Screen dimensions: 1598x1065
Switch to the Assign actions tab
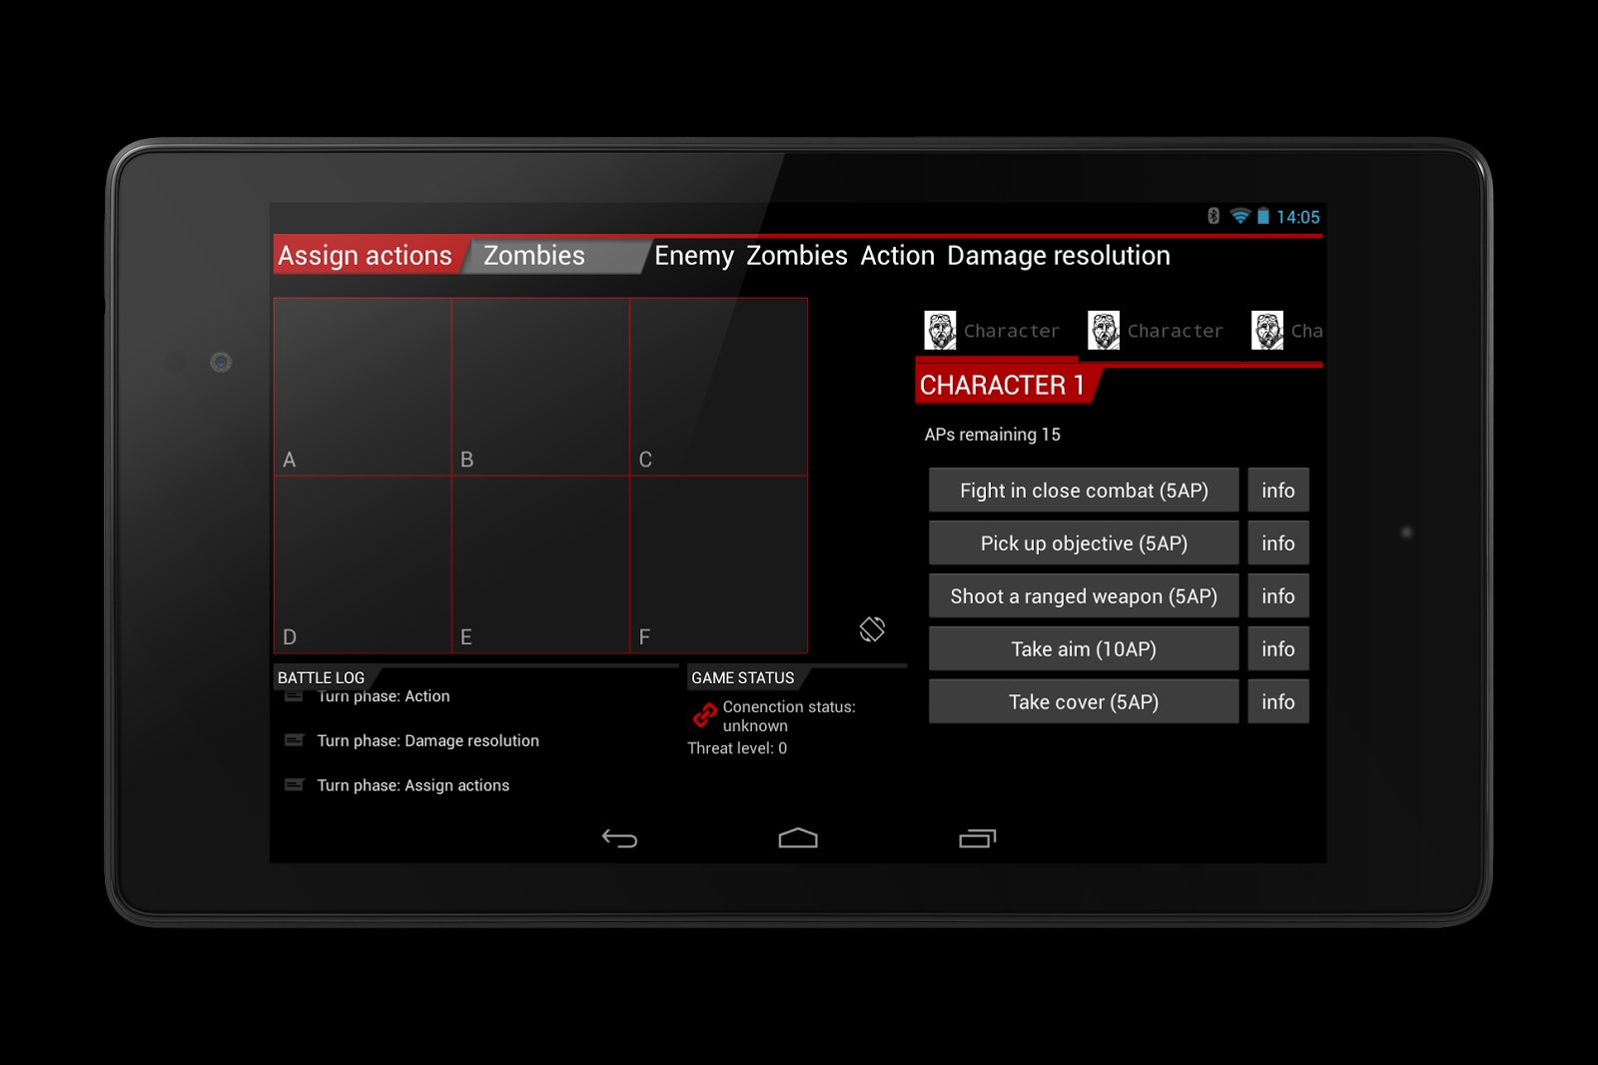[366, 256]
